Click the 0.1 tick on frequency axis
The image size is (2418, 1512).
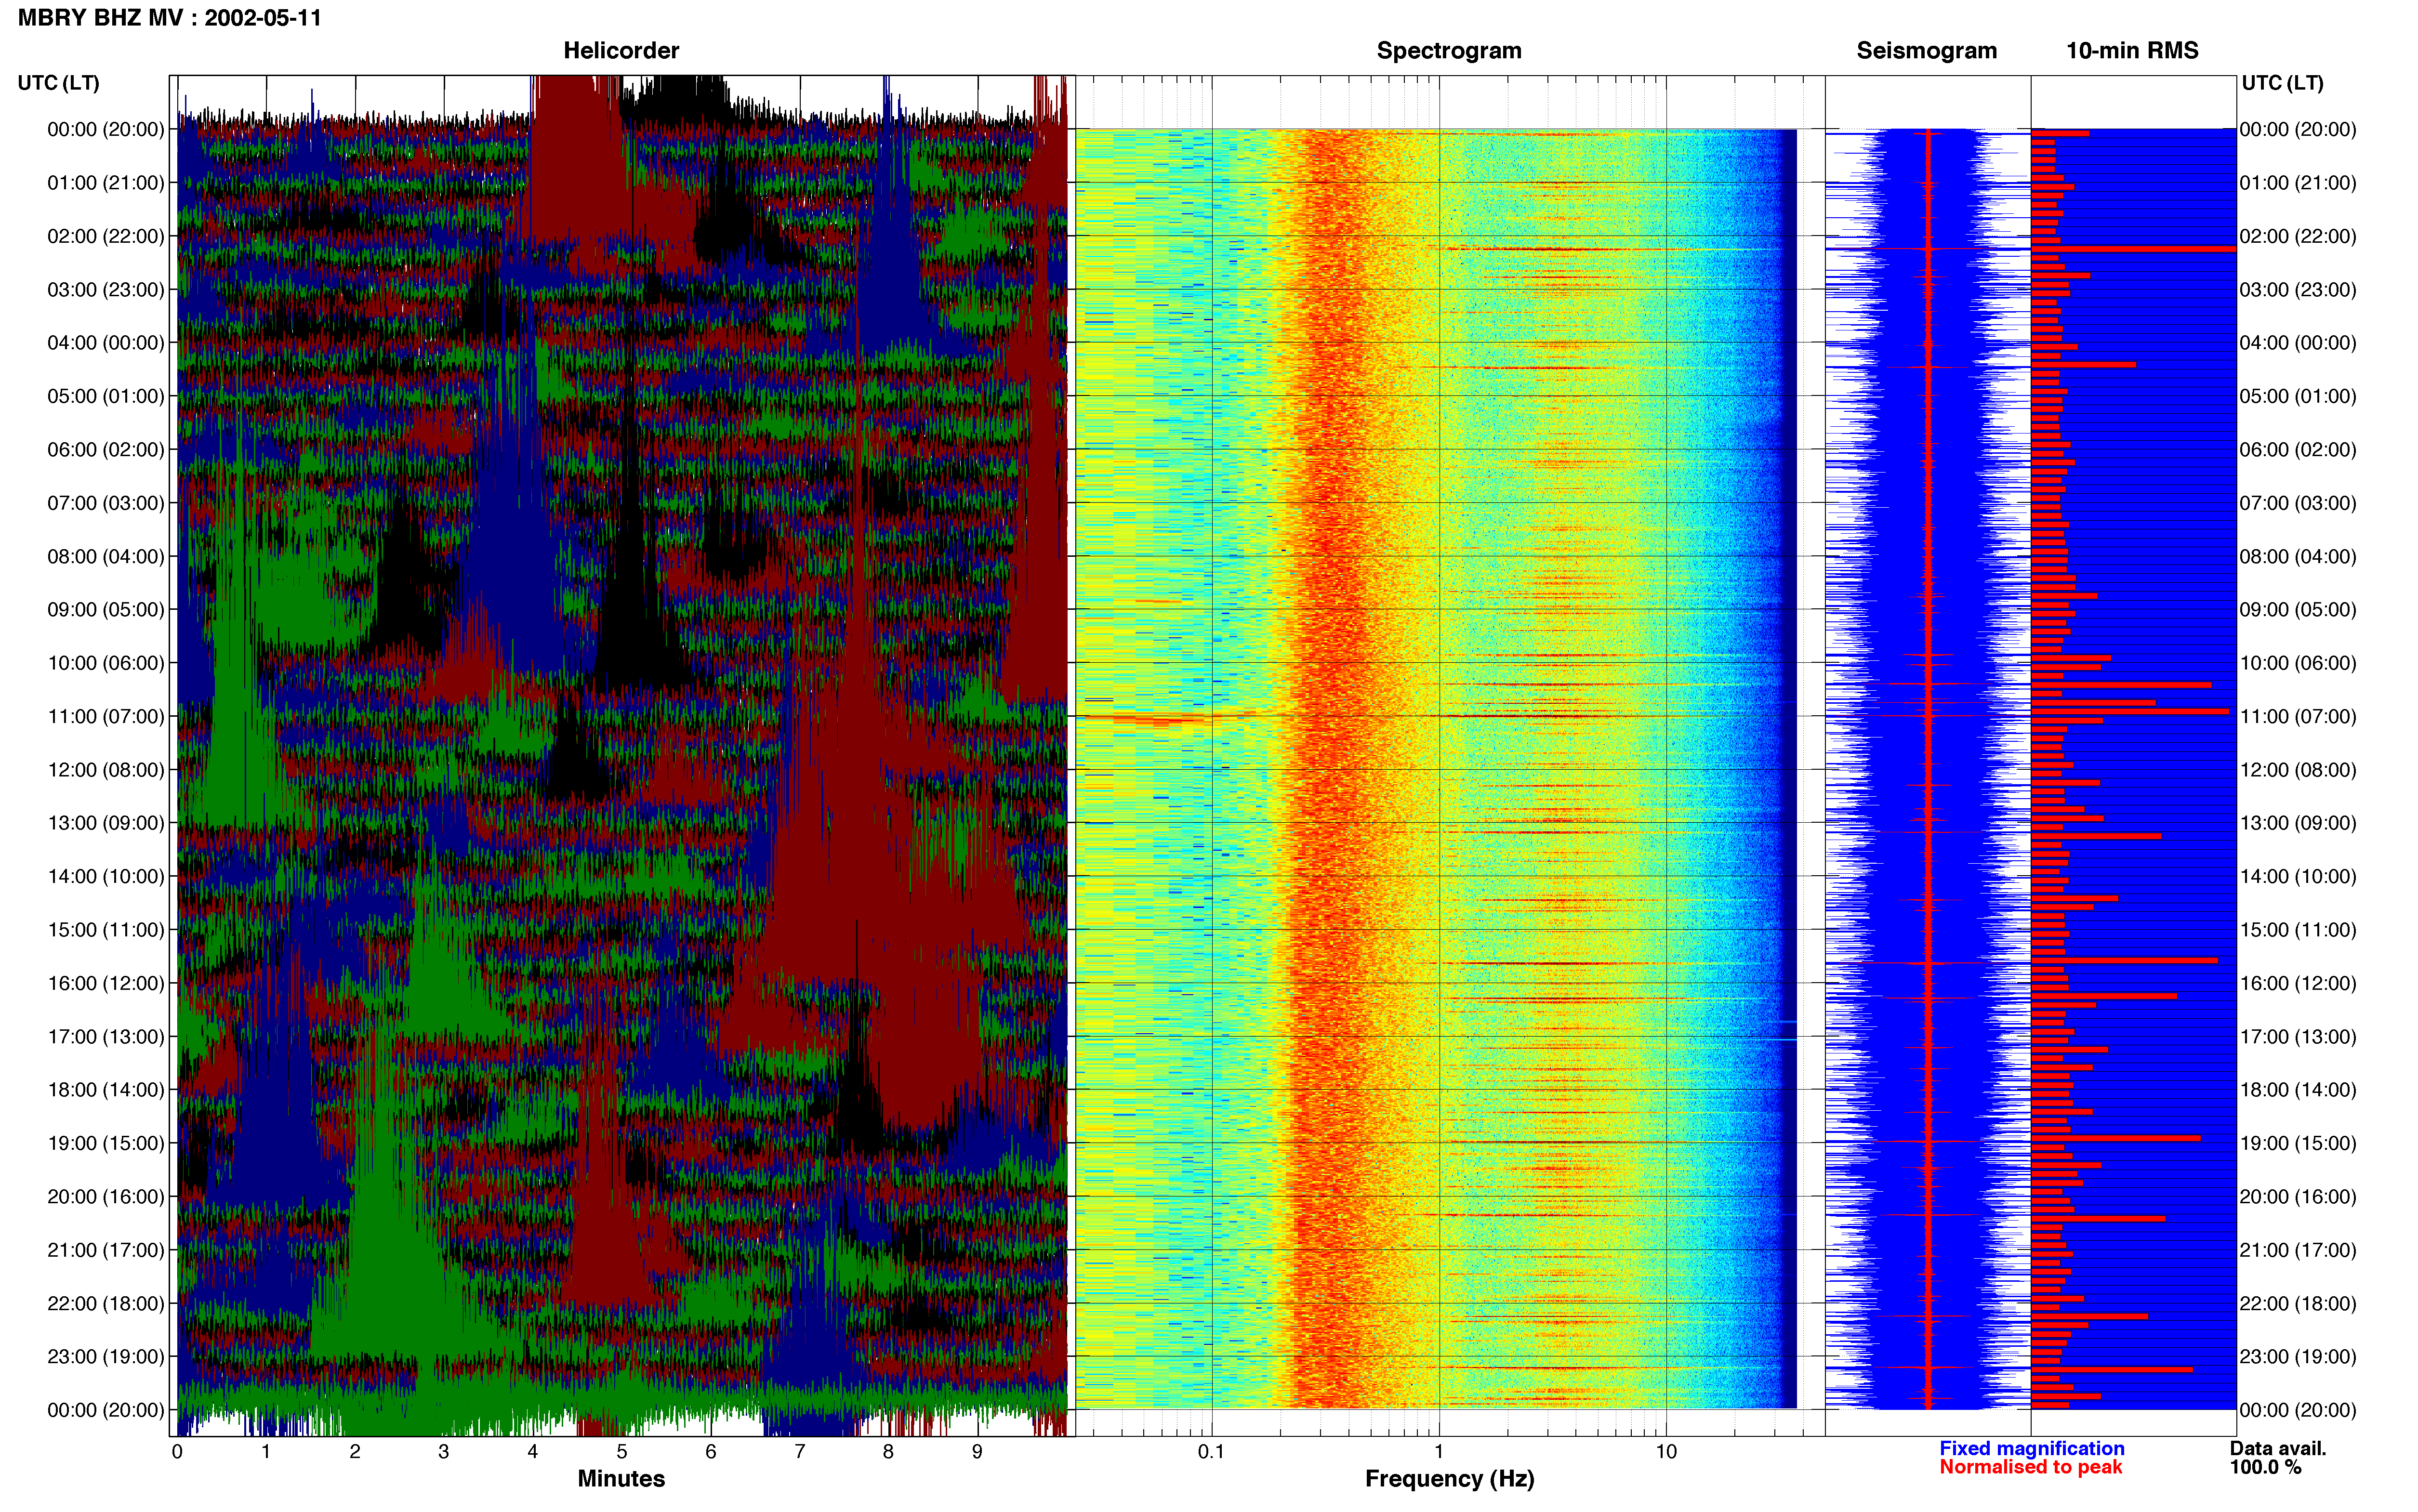pyautogui.click(x=1211, y=1452)
